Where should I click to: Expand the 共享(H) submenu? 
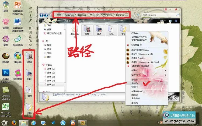147,70
